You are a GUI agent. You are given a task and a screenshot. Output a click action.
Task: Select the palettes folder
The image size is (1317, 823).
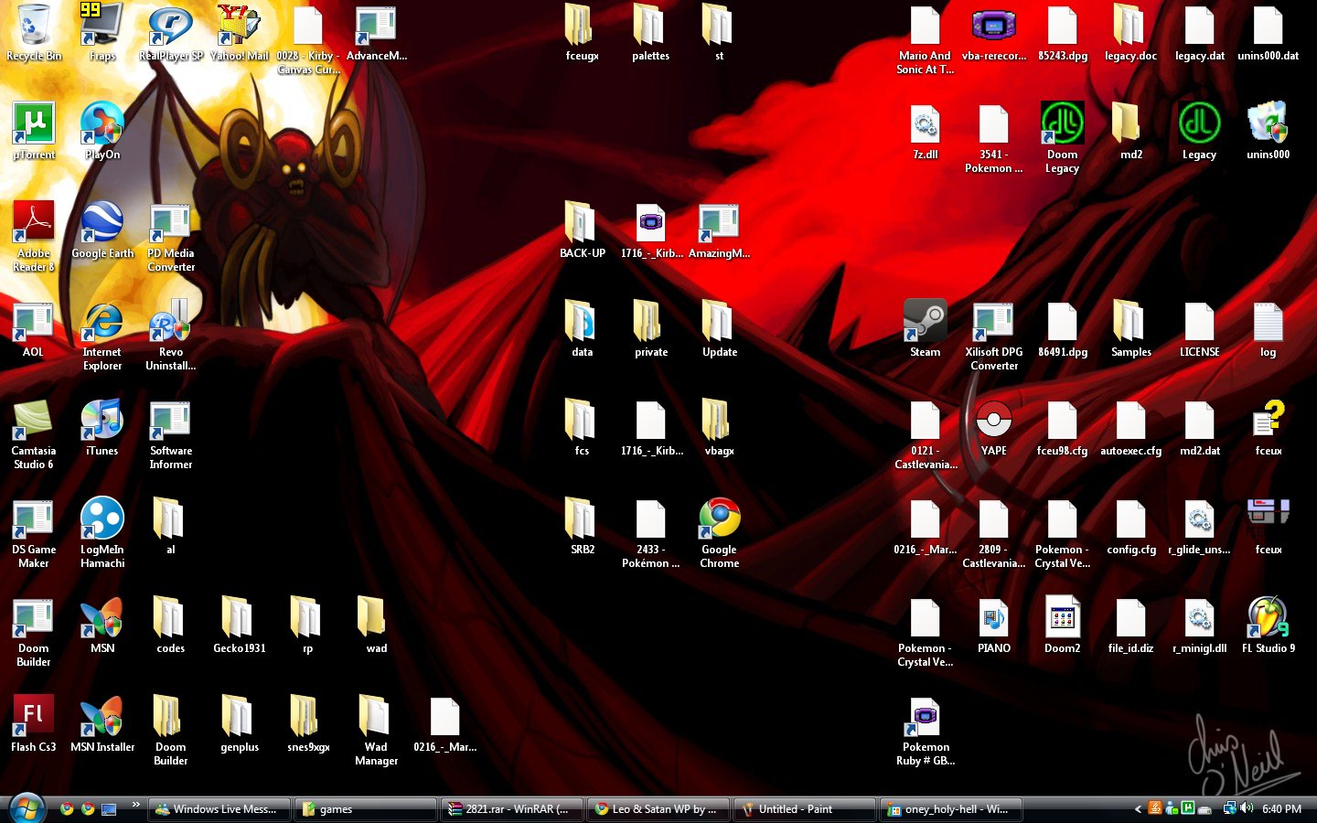(651, 33)
